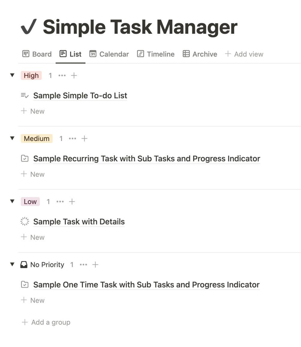Click the plus icon next to High group

[74, 75]
